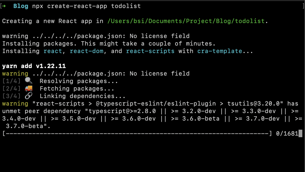The image size is (305, 172).
Task: Click the terminal cursor block after 0/1681
Action: coord(300,133)
